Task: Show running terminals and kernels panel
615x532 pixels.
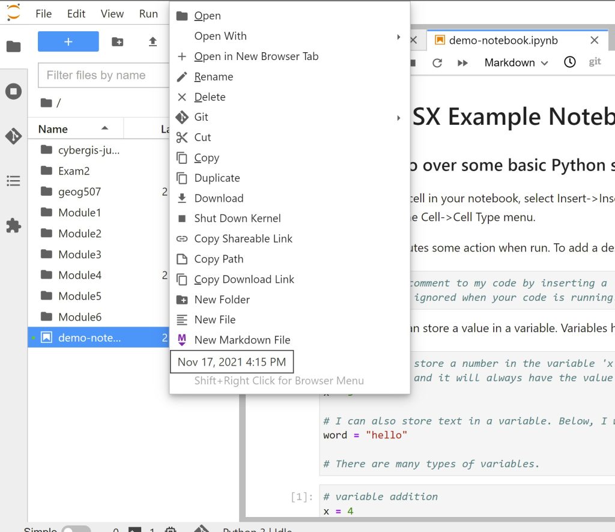Action: coord(13,91)
